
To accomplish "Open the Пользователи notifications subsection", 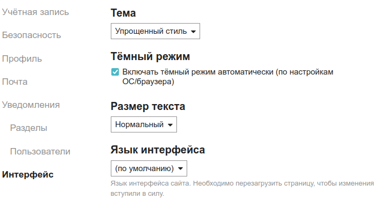I will [x=40, y=151].
